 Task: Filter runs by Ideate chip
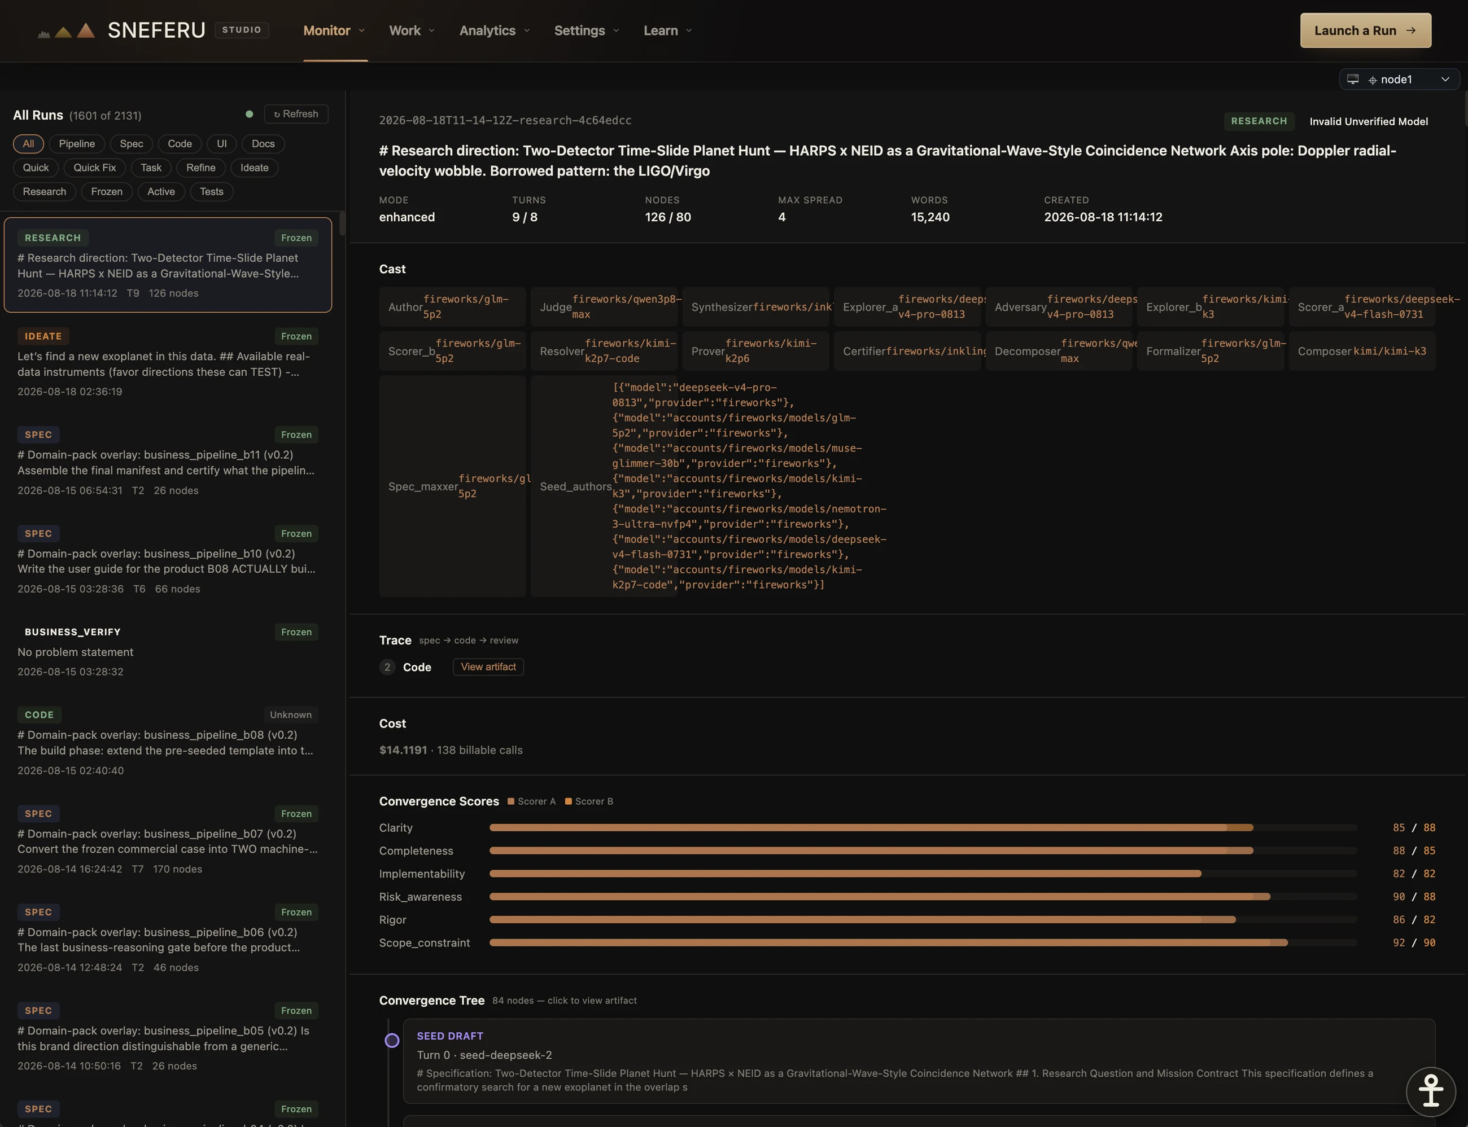[255, 168]
